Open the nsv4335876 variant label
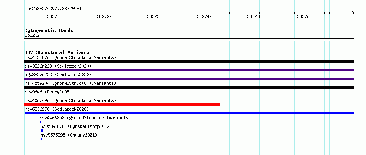 (x=70, y=57)
